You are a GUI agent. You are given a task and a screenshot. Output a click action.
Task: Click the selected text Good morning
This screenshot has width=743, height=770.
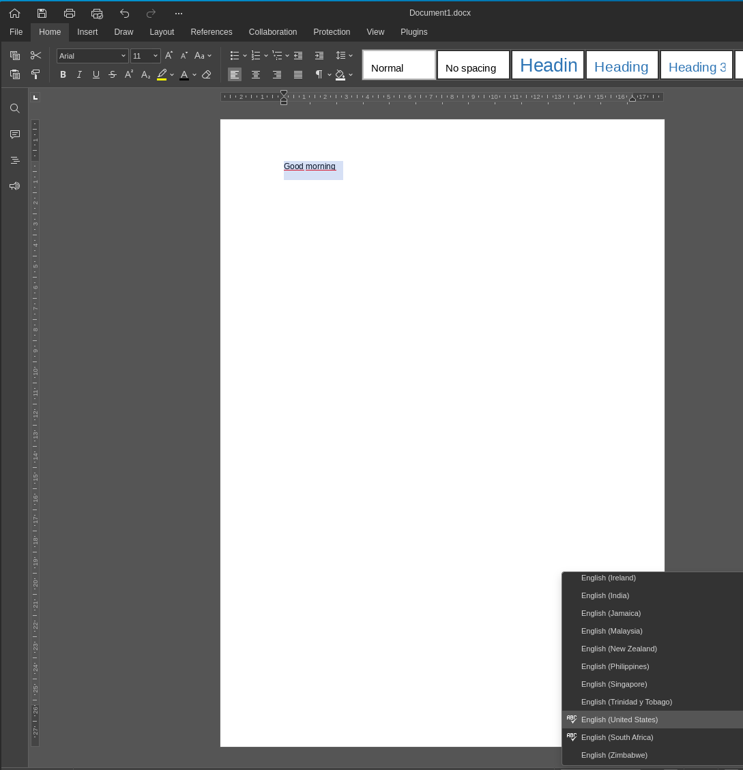coord(310,166)
